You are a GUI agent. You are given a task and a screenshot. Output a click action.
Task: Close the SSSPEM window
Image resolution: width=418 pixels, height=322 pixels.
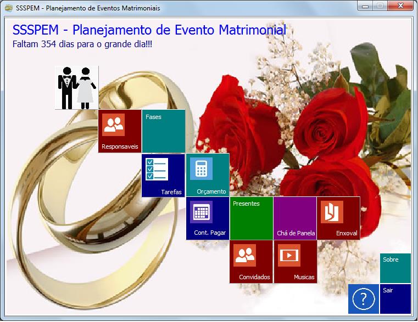(x=400, y=6)
